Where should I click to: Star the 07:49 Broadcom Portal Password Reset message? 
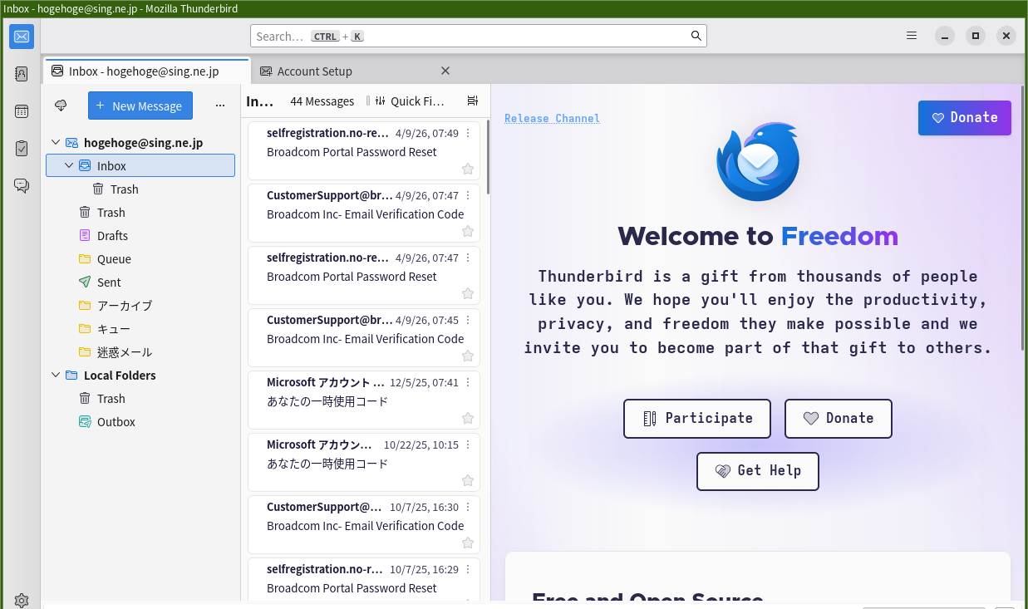(468, 169)
